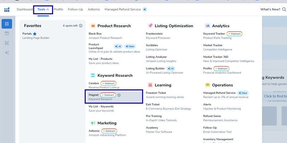Open Listing Analyzer tool
The height and width of the screenshot is (143, 287).
(x=161, y=59)
